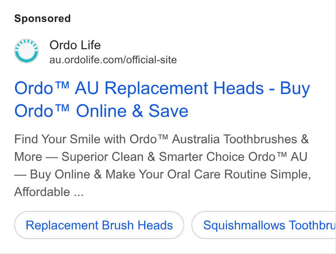
Task: Click headline line 'Ordo Online & Save'
Action: (101, 111)
